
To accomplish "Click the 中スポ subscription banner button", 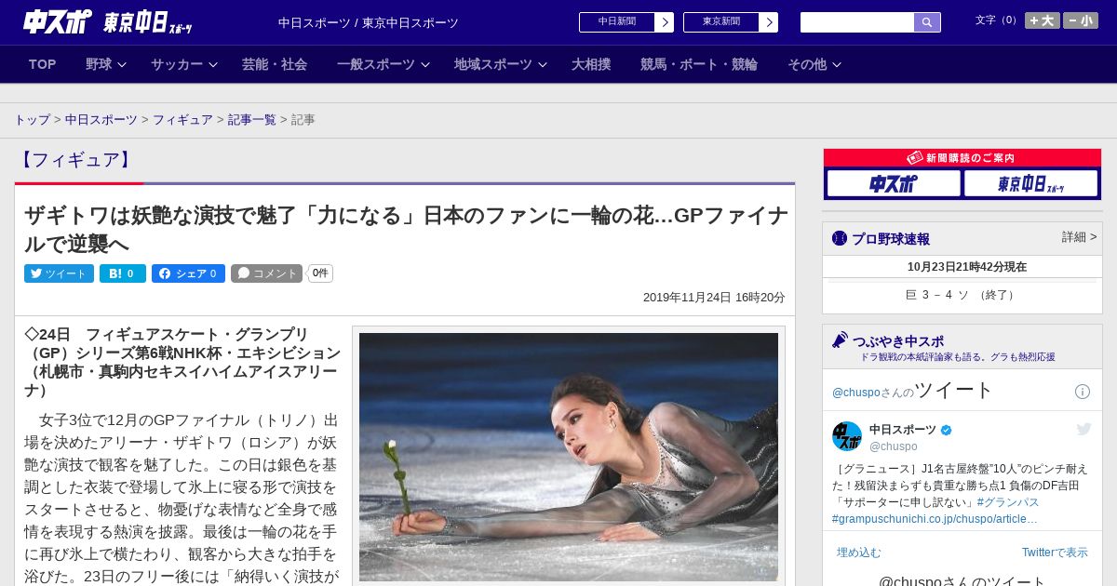I will (x=894, y=183).
